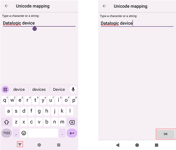Tap the emoji smiley key
This screenshot has height=150, width=176.
click(x=24, y=133)
